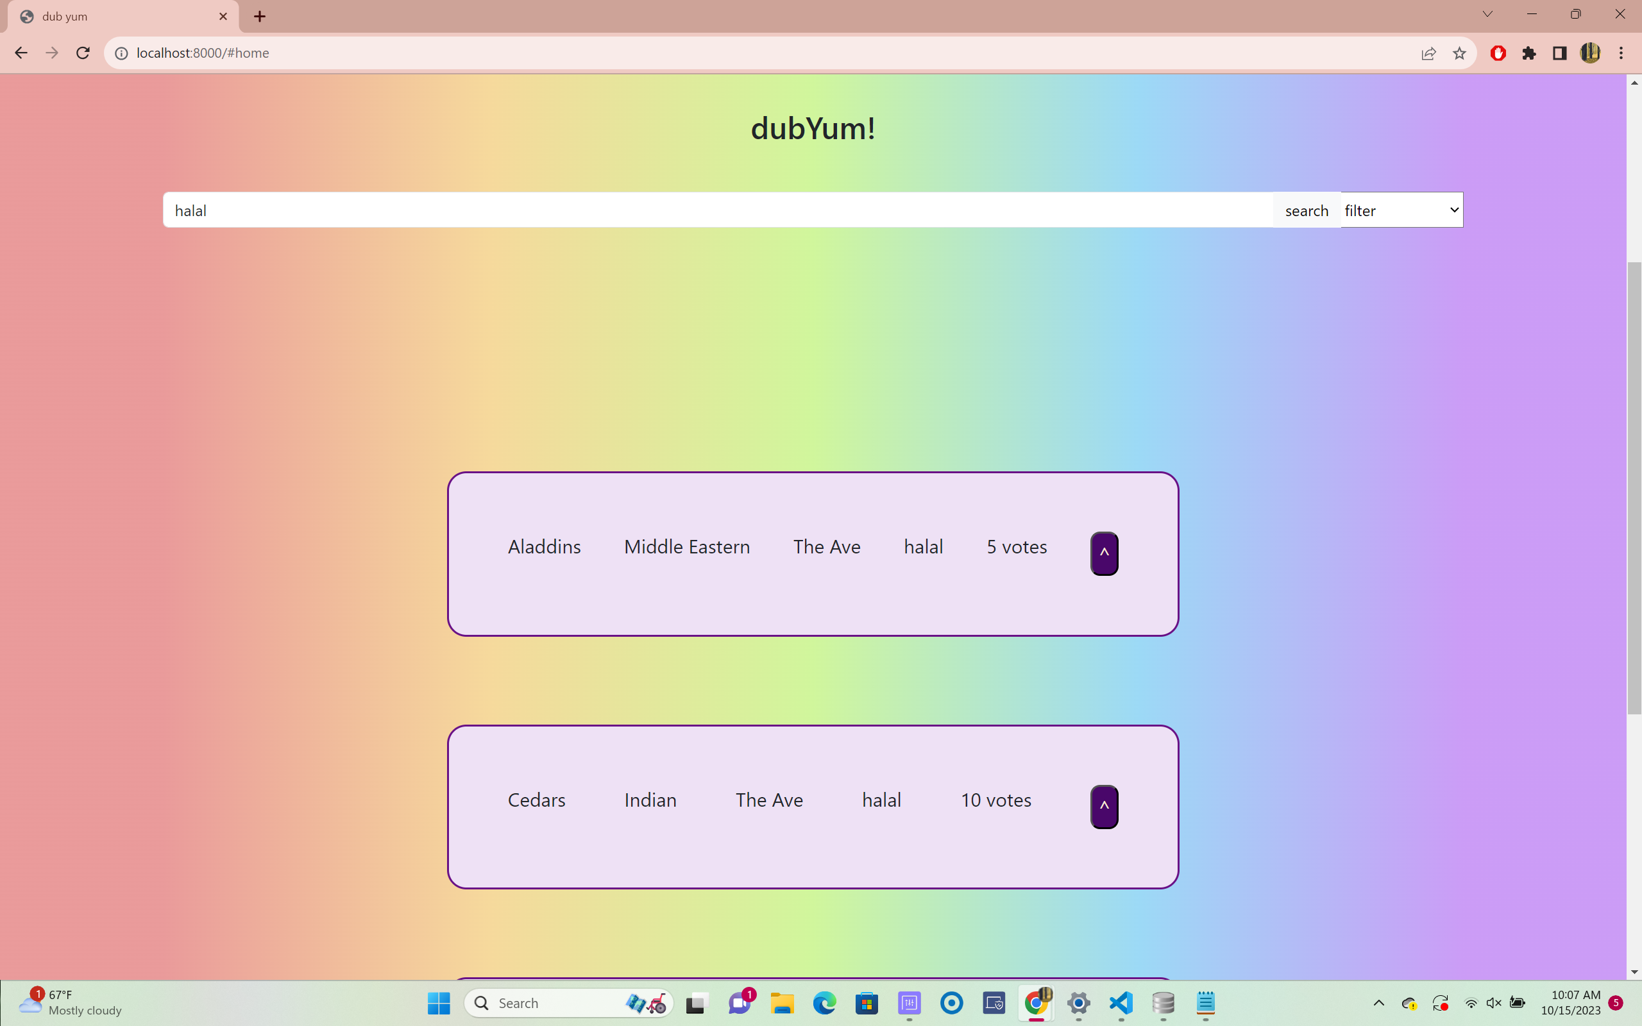Share this page via share icon

[1428, 53]
